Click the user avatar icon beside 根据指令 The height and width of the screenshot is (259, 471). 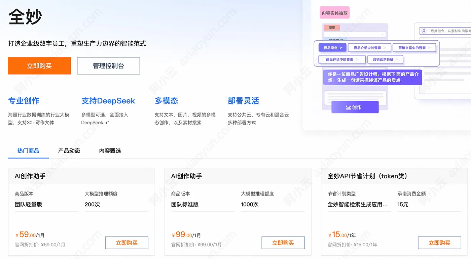424,31
